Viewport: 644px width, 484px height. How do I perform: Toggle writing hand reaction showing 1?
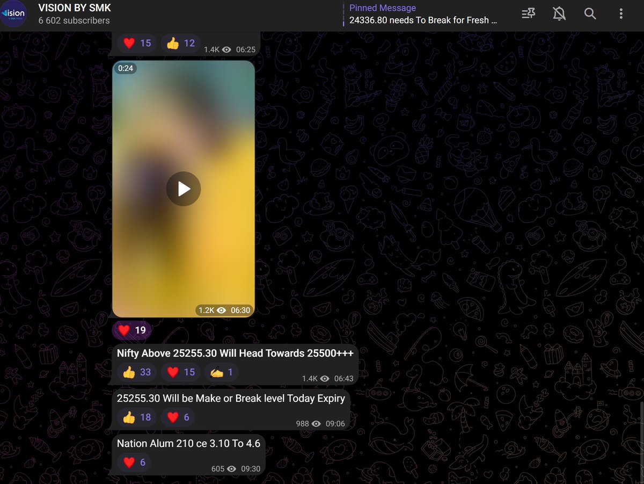(x=222, y=372)
